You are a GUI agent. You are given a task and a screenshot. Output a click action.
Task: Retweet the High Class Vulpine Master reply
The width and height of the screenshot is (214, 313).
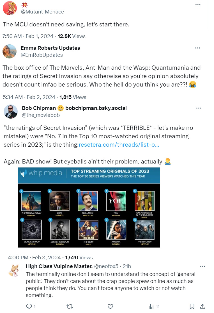pos(70,307)
